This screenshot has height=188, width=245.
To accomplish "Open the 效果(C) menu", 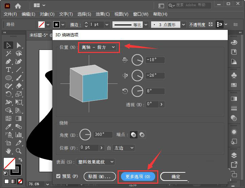I will (103, 14).
